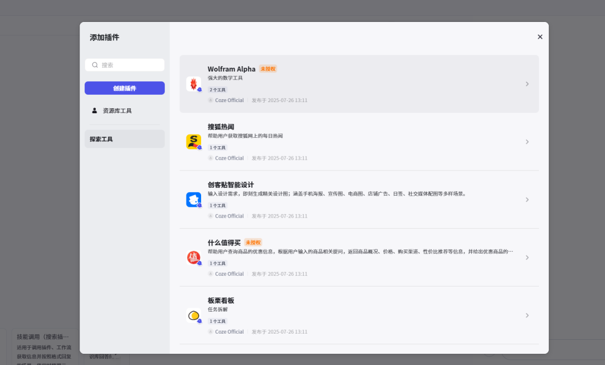Screen dimensions: 605x365
Task: Expand the 板栗看板 row chevron
Action: pos(527,316)
